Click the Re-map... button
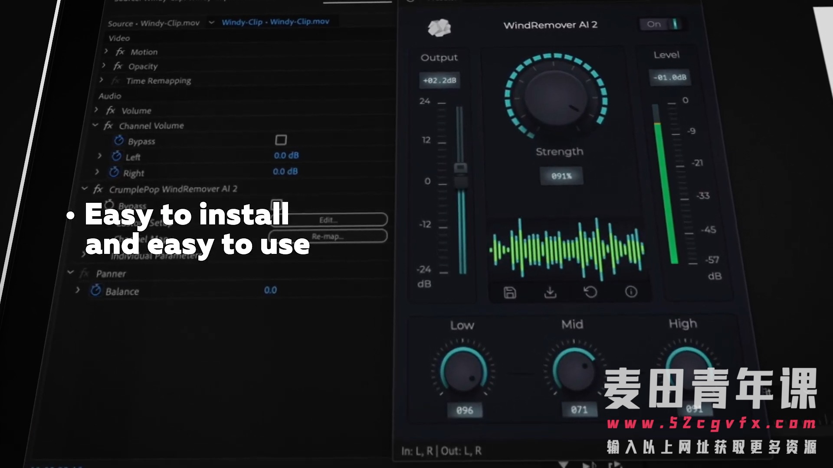Image resolution: width=833 pixels, height=468 pixels. 328,236
